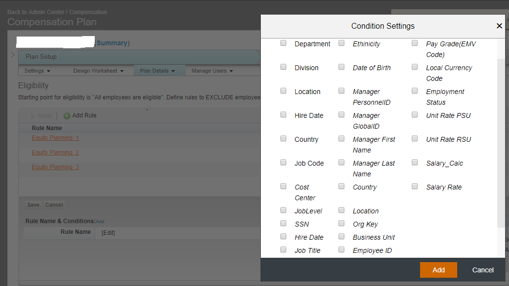Click the [Edit] rule name link
This screenshot has height=286, width=509.
pyautogui.click(x=108, y=233)
